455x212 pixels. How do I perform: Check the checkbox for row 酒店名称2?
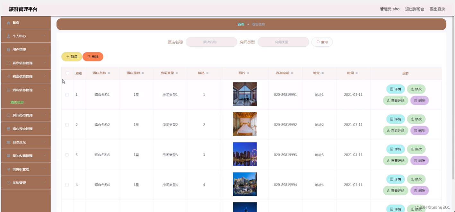coord(67,125)
